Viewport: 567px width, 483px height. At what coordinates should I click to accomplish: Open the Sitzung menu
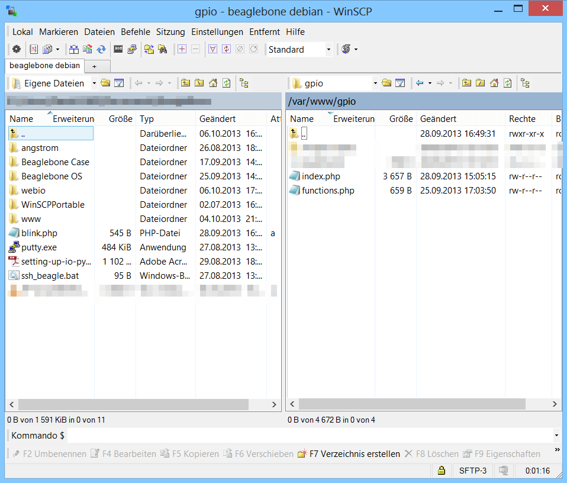tap(170, 32)
